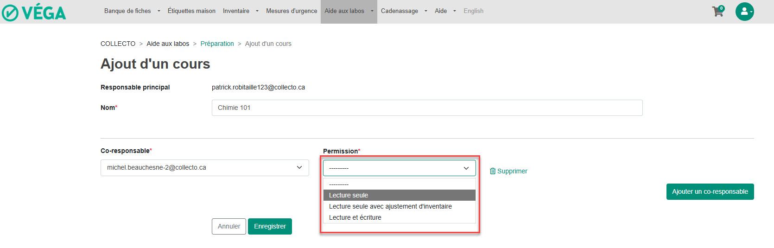Expand the Inventaire menu
The width and height of the screenshot is (774, 248).
(240, 11)
